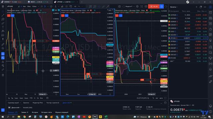
Task: Open the hamburger main menu
Action: click(x=3, y=6)
